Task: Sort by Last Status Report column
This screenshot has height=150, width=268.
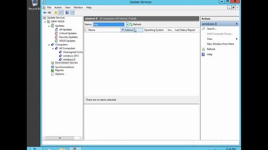Action: coord(187,30)
